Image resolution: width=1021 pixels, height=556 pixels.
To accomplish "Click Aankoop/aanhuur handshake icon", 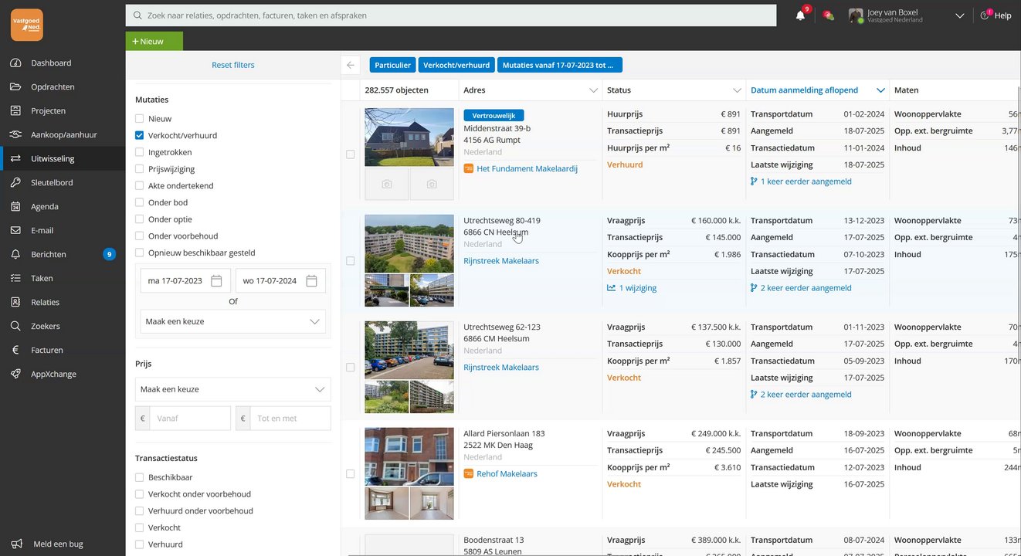I will coord(15,135).
